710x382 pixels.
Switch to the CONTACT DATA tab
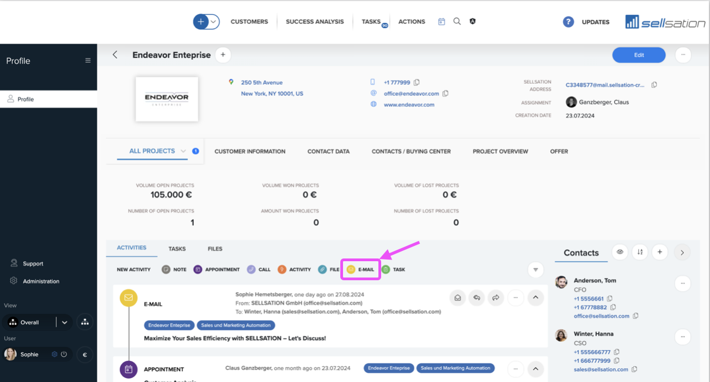[328, 151]
